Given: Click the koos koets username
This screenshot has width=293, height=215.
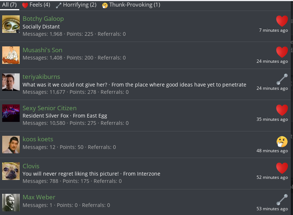Looking at the screenshot, I should [x=38, y=139].
